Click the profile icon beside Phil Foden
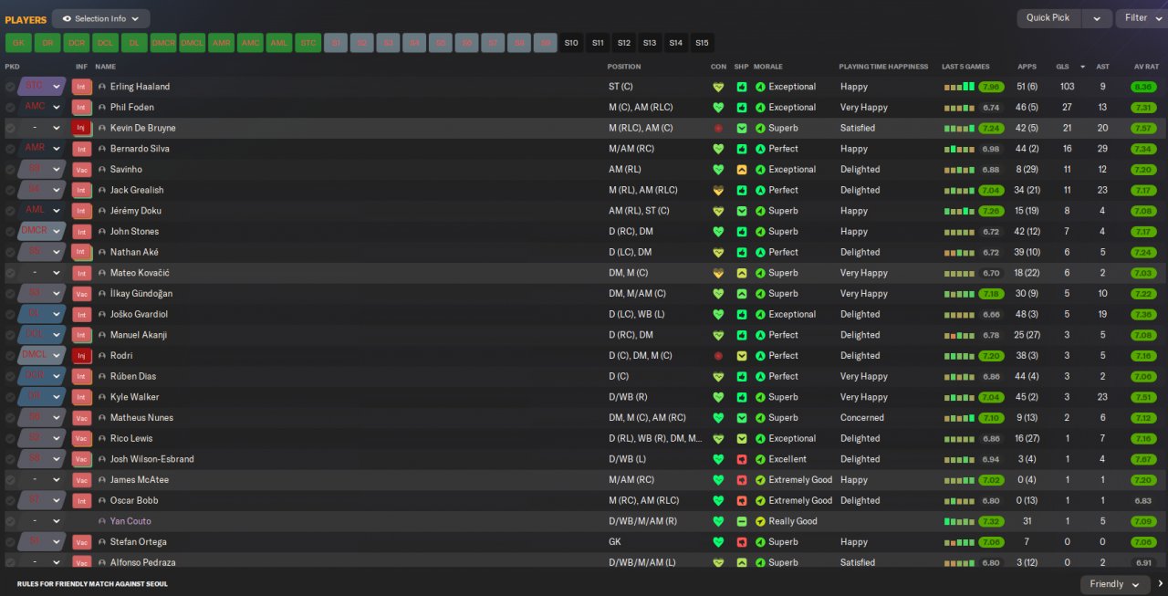1168x596 pixels. point(102,108)
